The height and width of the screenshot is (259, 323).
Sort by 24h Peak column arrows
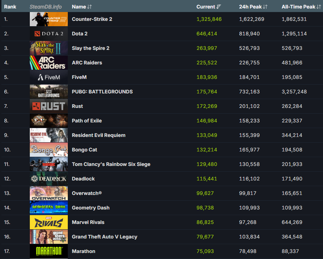click(x=265, y=7)
